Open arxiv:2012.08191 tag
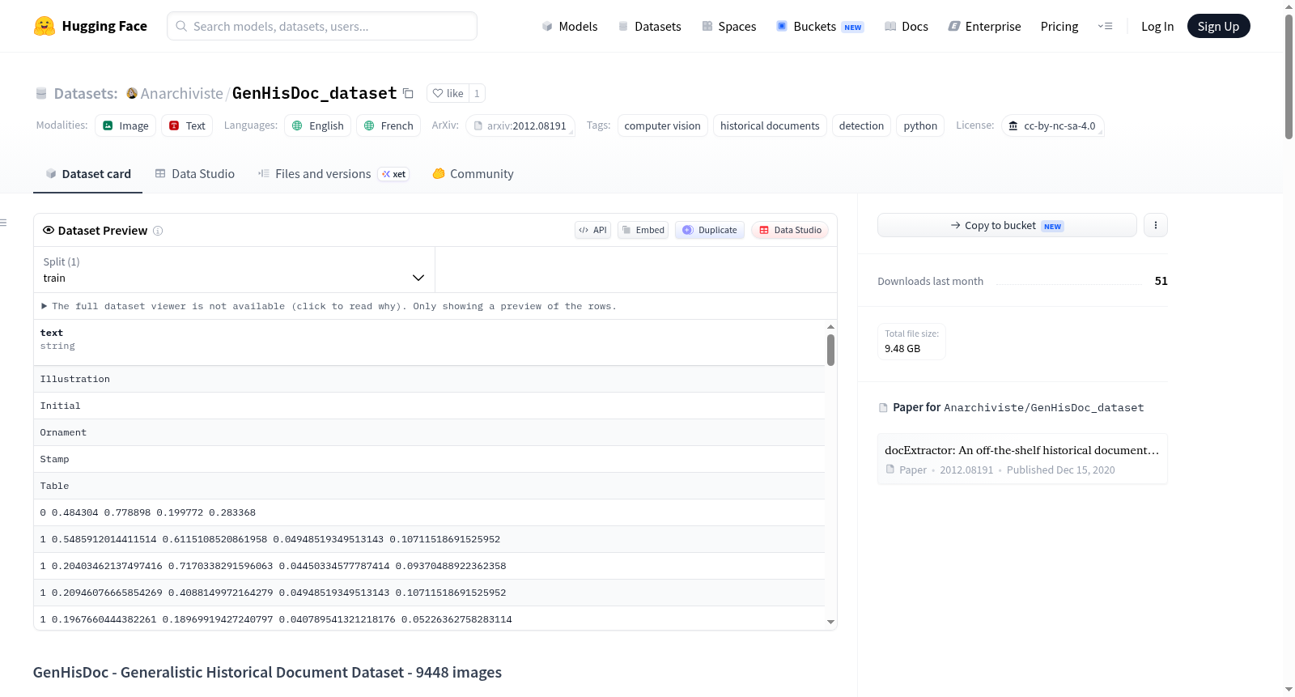This screenshot has height=697, width=1295. [x=520, y=125]
